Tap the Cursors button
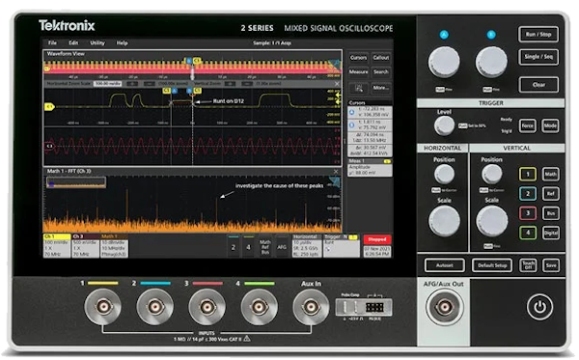 point(359,58)
